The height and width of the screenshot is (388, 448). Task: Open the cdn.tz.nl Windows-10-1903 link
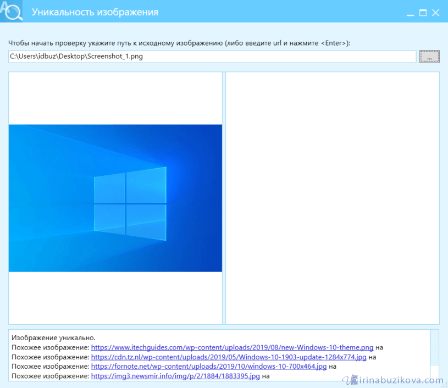tap(228, 357)
